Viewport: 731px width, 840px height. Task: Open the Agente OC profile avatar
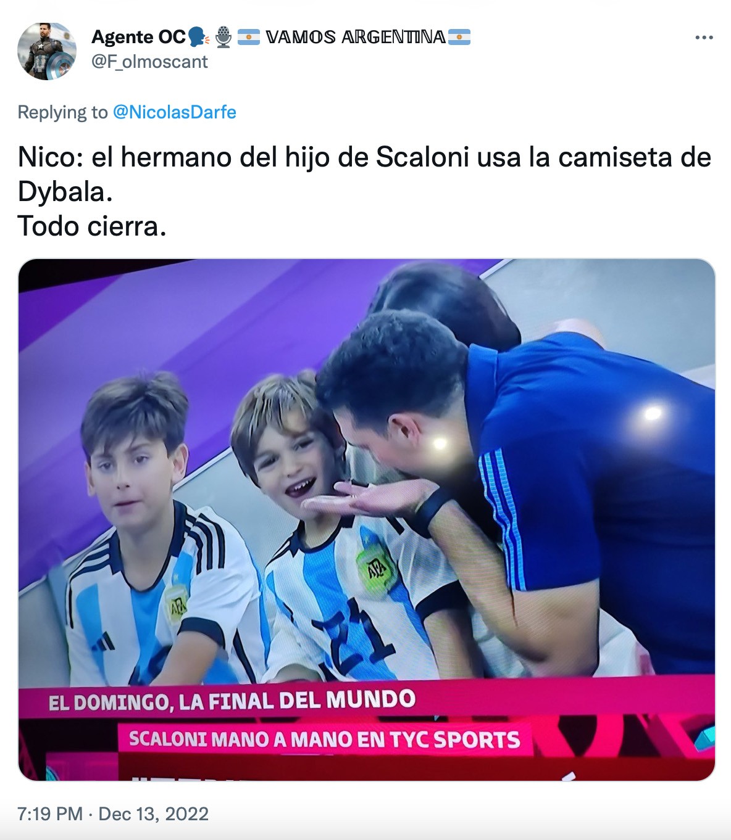click(47, 51)
